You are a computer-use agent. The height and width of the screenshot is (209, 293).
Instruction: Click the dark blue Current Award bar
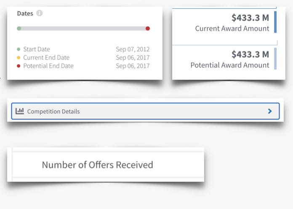(x=275, y=22)
